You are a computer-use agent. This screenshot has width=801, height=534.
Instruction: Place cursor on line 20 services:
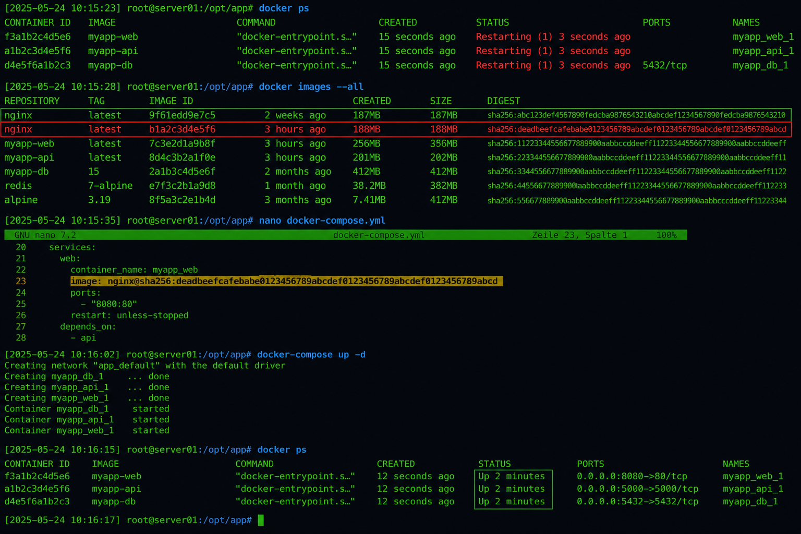(x=72, y=247)
